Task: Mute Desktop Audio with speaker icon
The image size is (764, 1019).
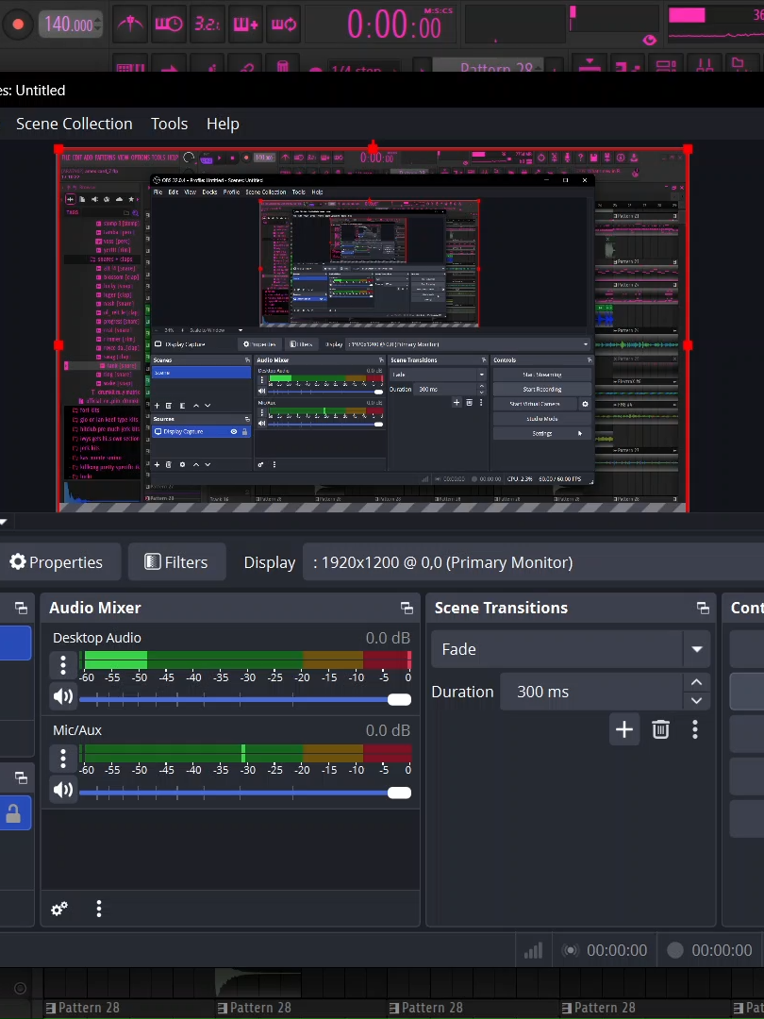Action: [x=63, y=696]
